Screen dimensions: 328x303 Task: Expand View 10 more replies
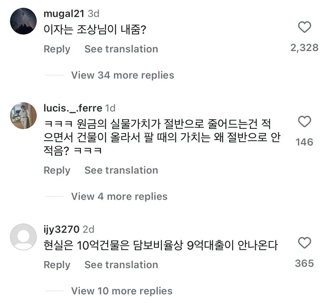[x=121, y=291]
